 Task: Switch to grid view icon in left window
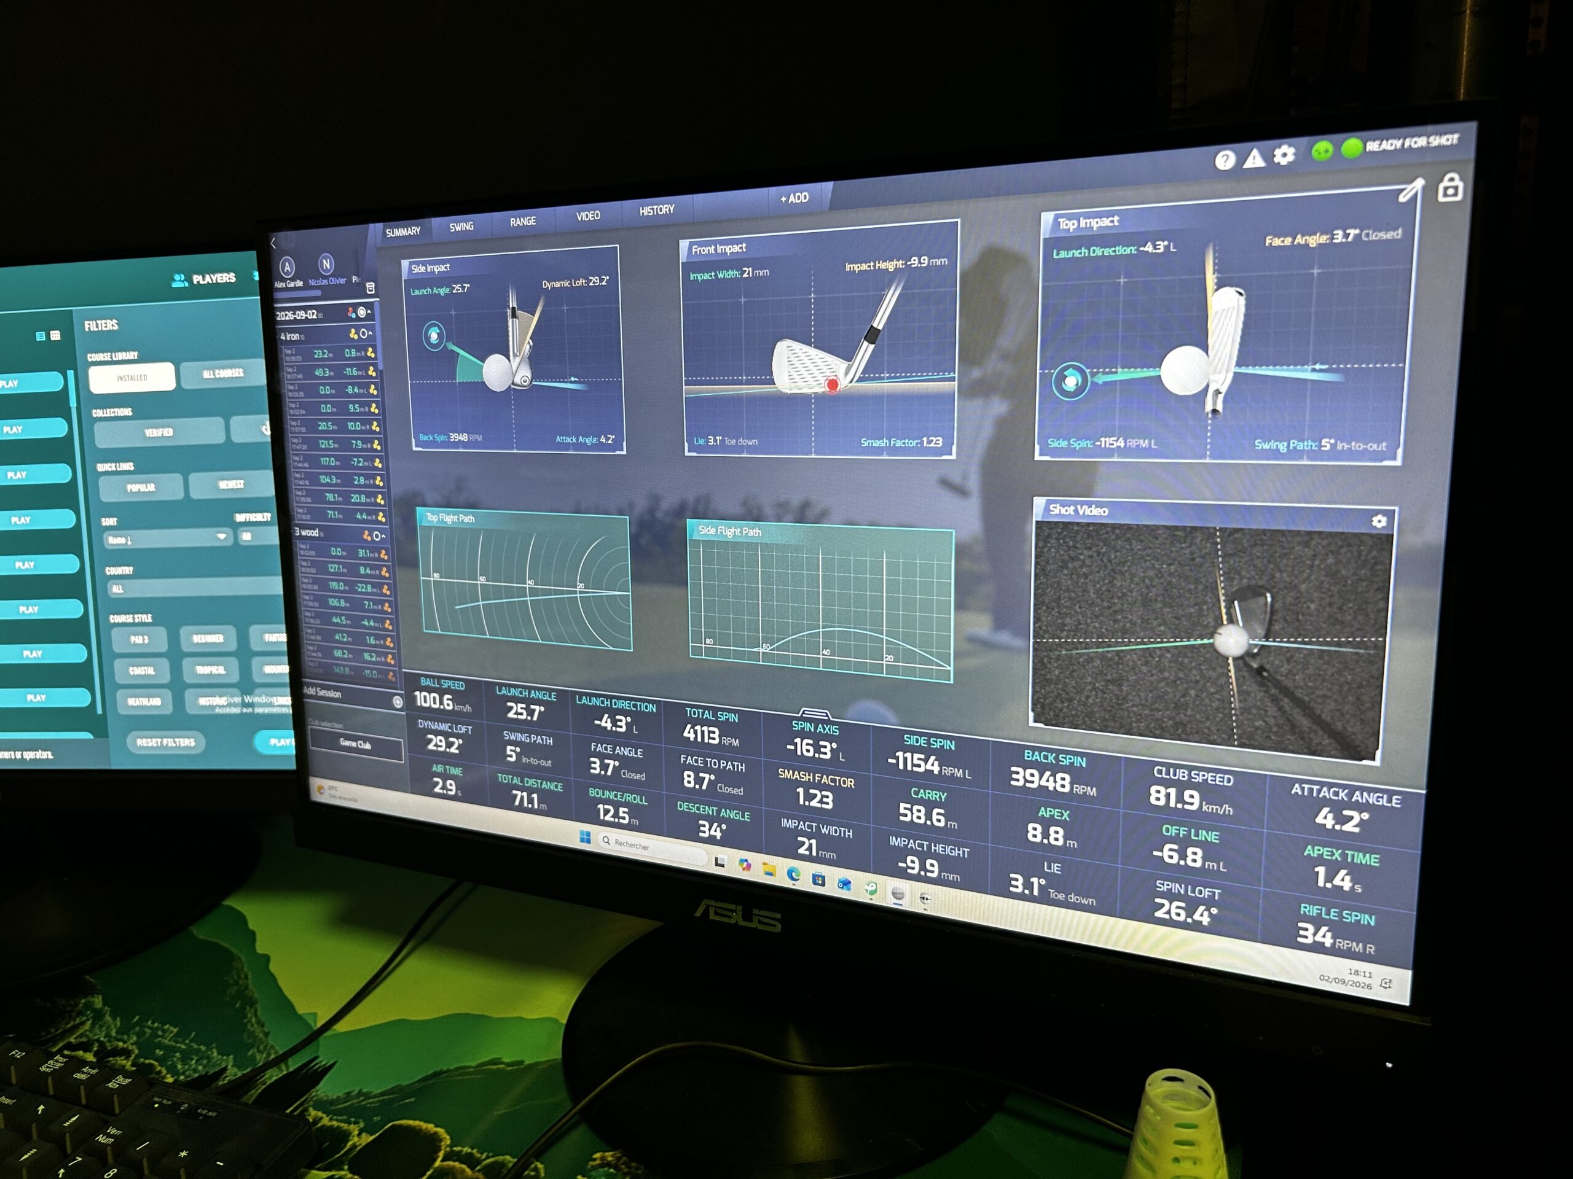[55, 335]
